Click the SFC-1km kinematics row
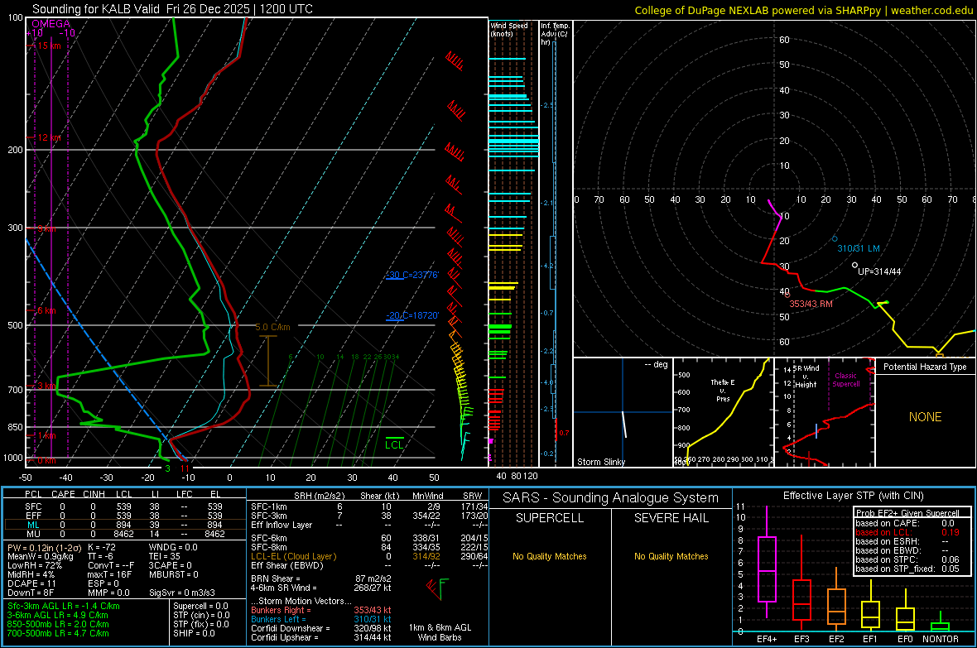The image size is (977, 648). pyautogui.click(x=369, y=506)
